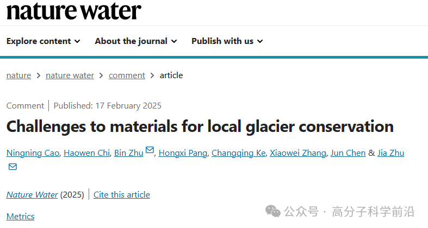428x228 pixels.
Task: Click Xiaowei Zhang author link
Action: point(298,153)
